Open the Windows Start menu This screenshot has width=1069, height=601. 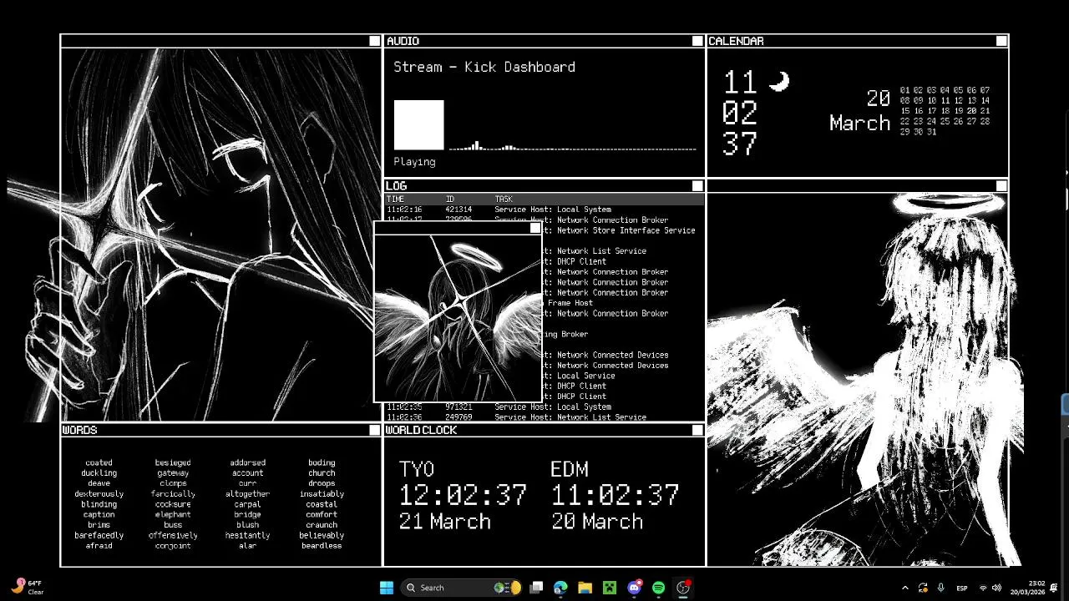tap(387, 588)
